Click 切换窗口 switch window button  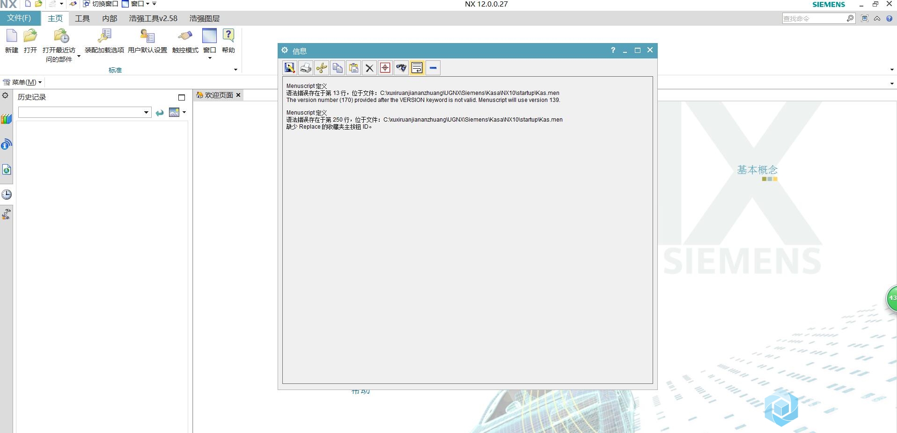(x=100, y=4)
